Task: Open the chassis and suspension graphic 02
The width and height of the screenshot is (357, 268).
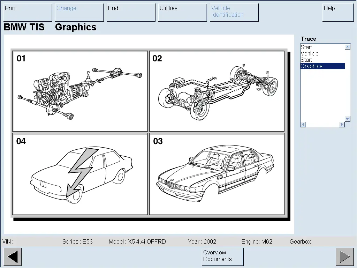Action: tap(217, 91)
